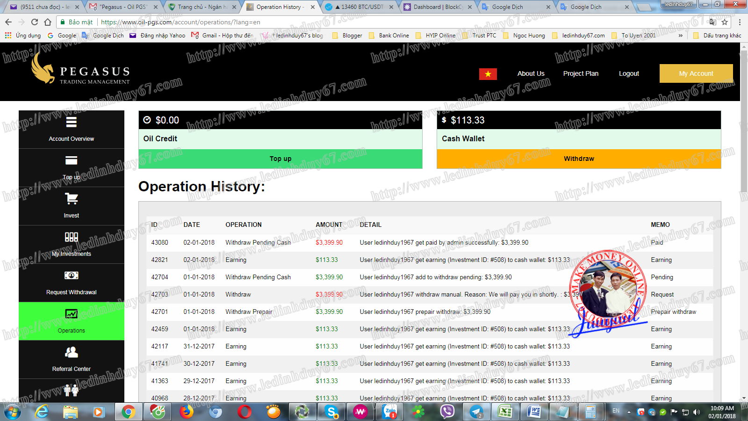This screenshot has height=421, width=748.
Task: Select date 31-12-2017 in row 42117
Action: 199,346
